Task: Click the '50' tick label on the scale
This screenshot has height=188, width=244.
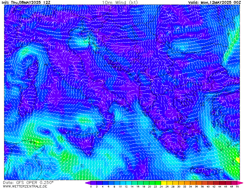Action: coord(237,186)
